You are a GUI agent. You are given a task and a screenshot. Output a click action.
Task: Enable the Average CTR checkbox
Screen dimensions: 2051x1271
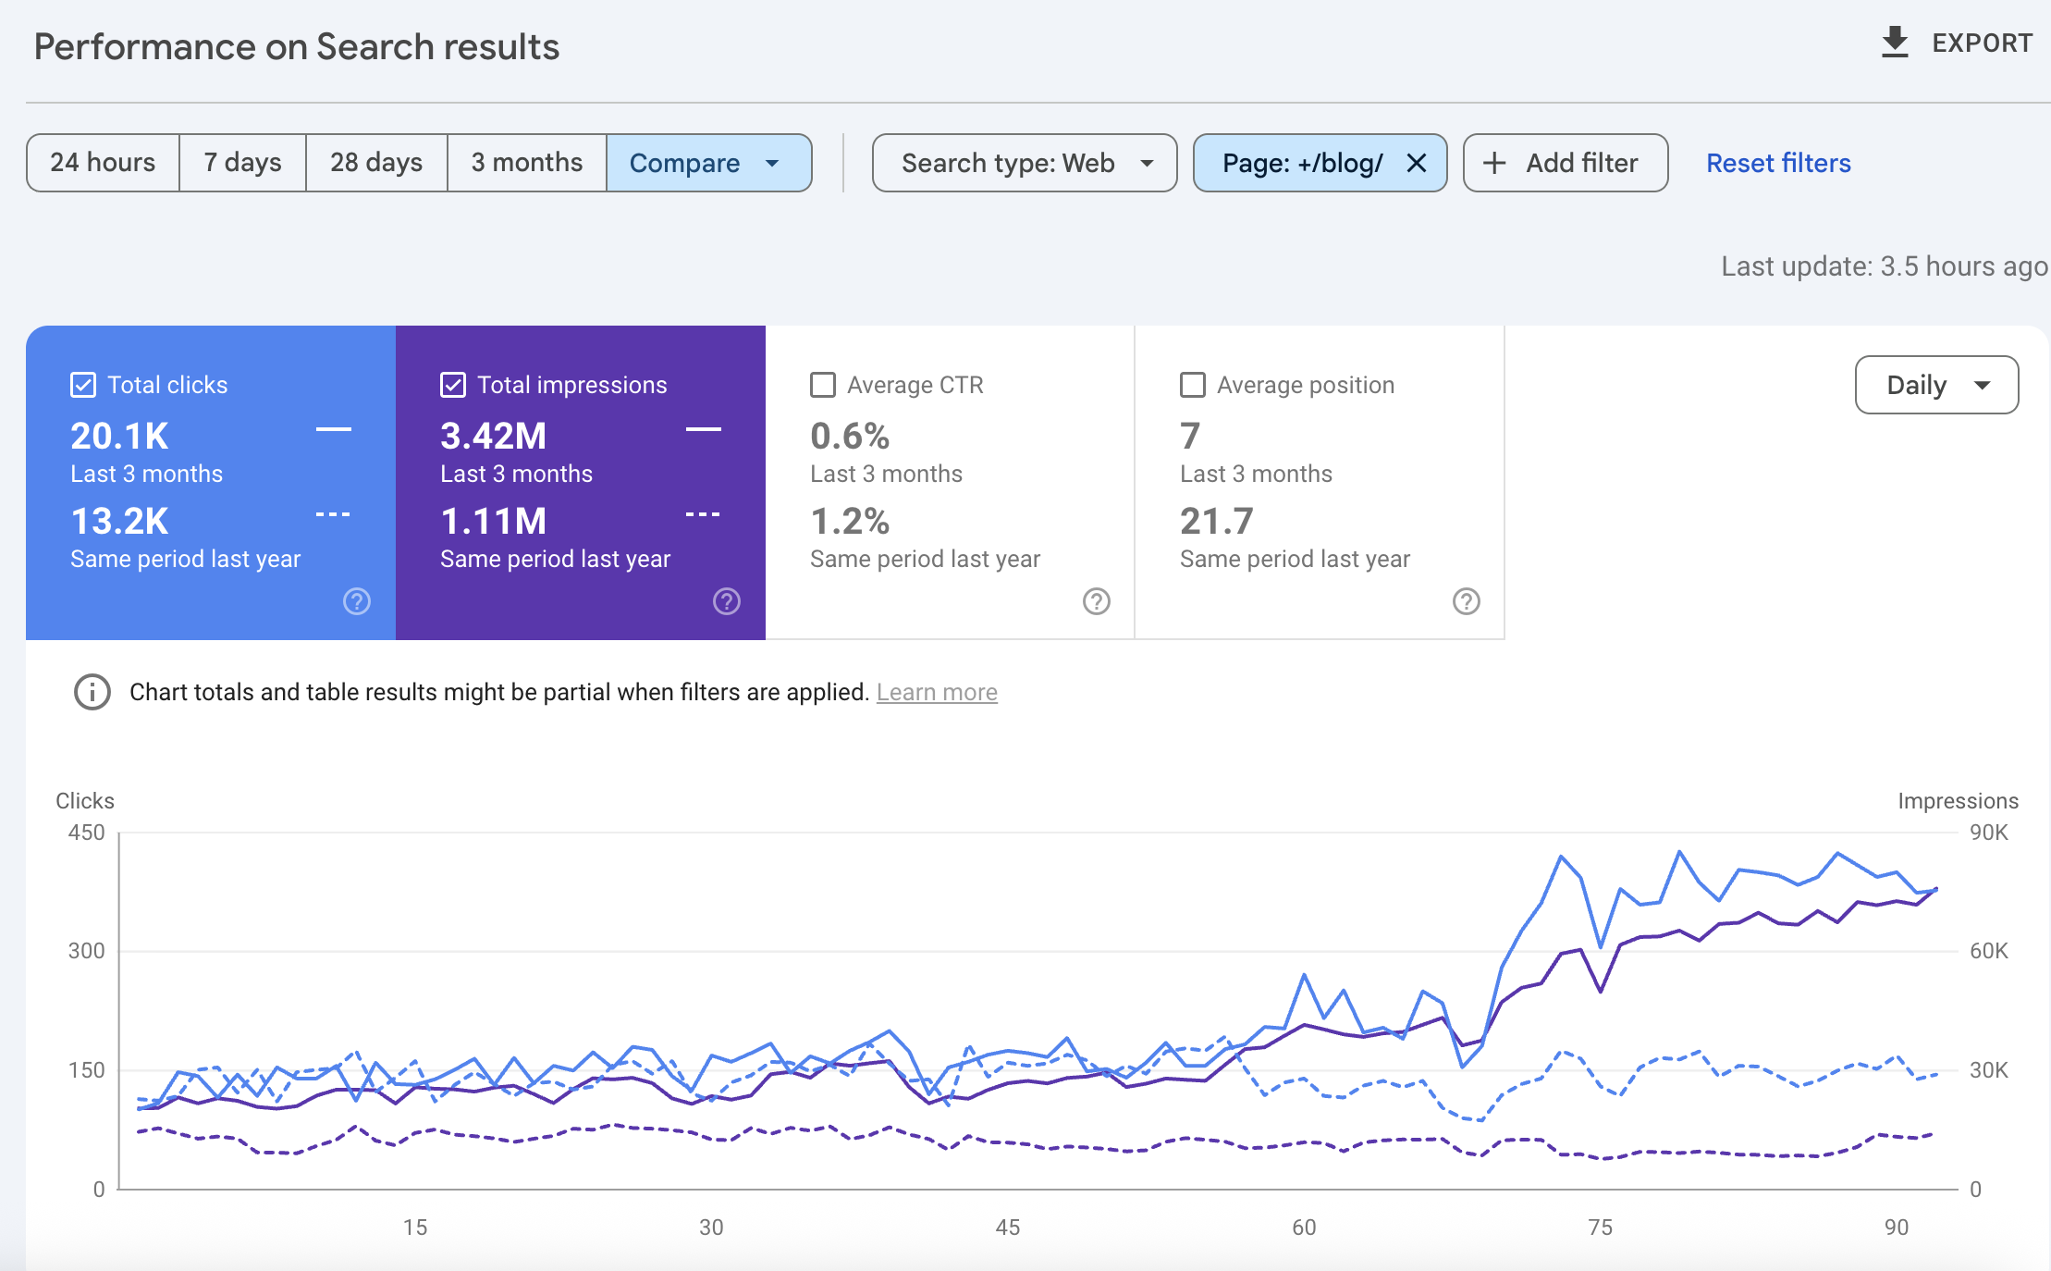(x=823, y=385)
